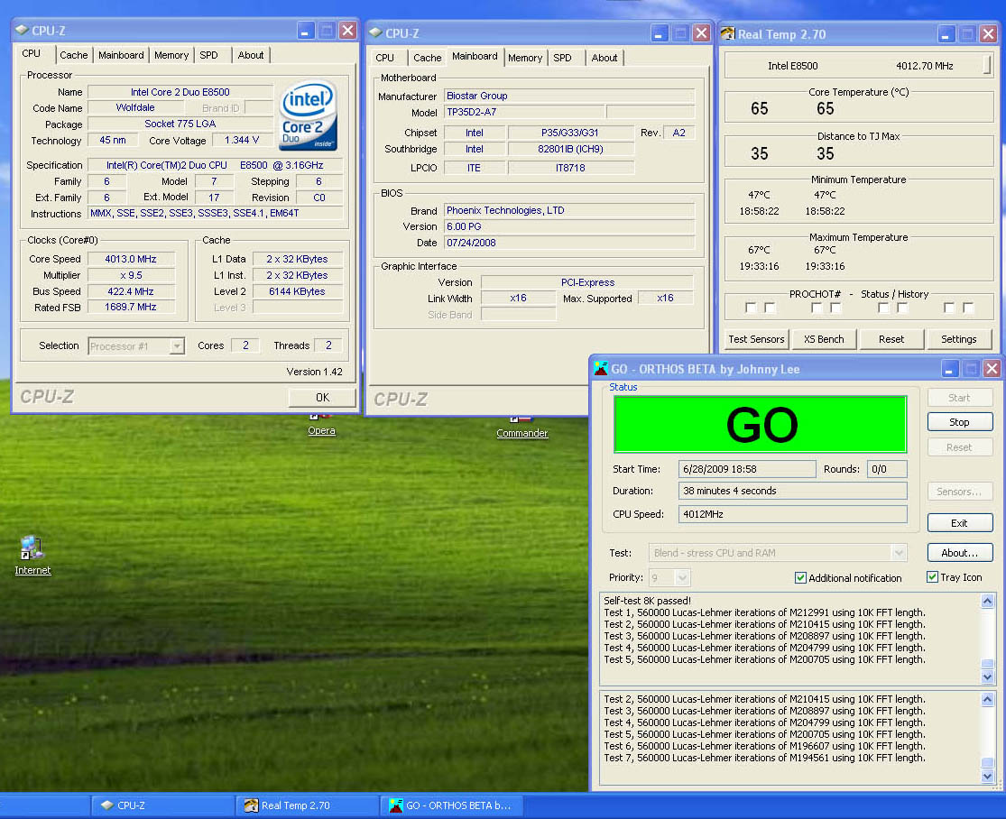Click the Intel Core 2 Duo logo
Image resolution: width=1006 pixels, height=819 pixels.
(309, 116)
